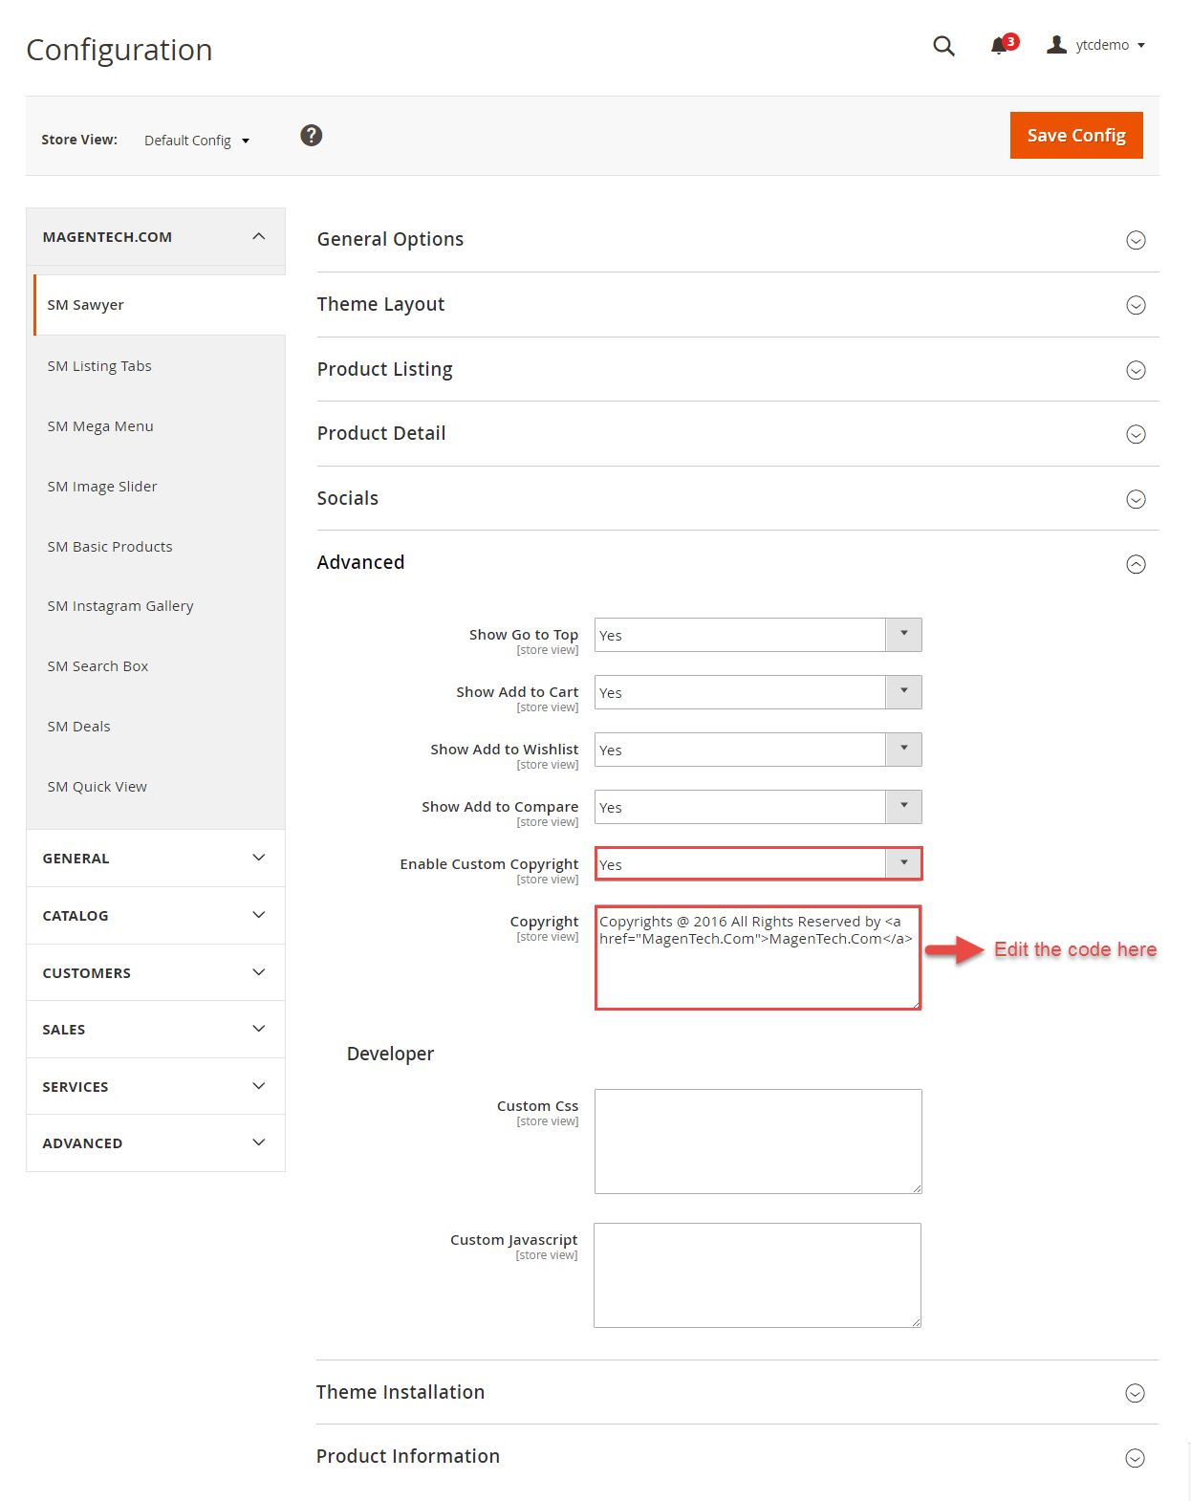Click the Save Config button
Image resolution: width=1191 pixels, height=1501 pixels.
(x=1076, y=136)
